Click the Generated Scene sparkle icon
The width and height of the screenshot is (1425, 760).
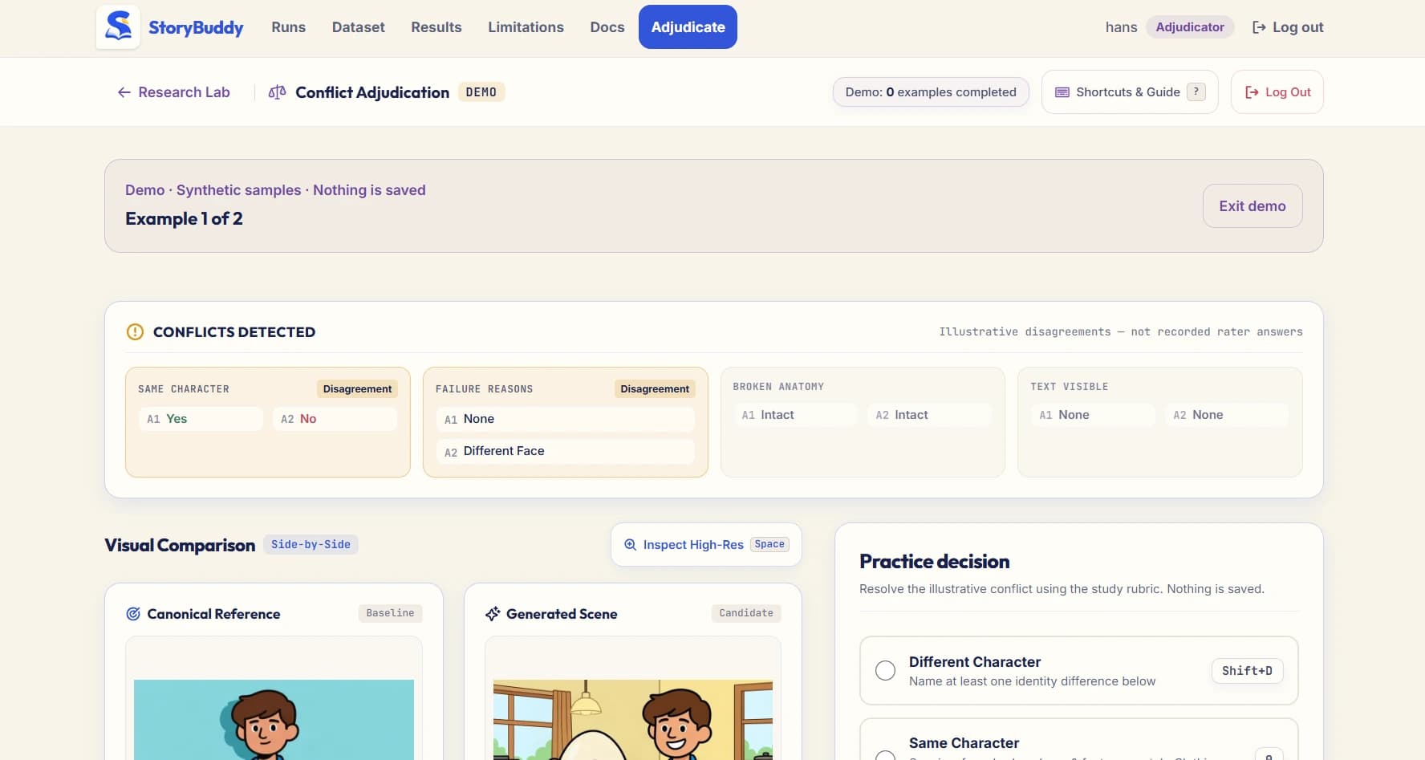click(493, 614)
